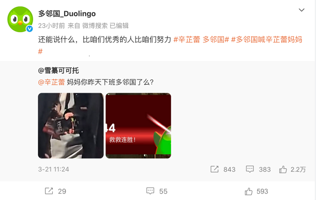The height and width of the screenshot is (200, 316).
Task: View the dark photo thumbnail of hands
Action: (71, 126)
